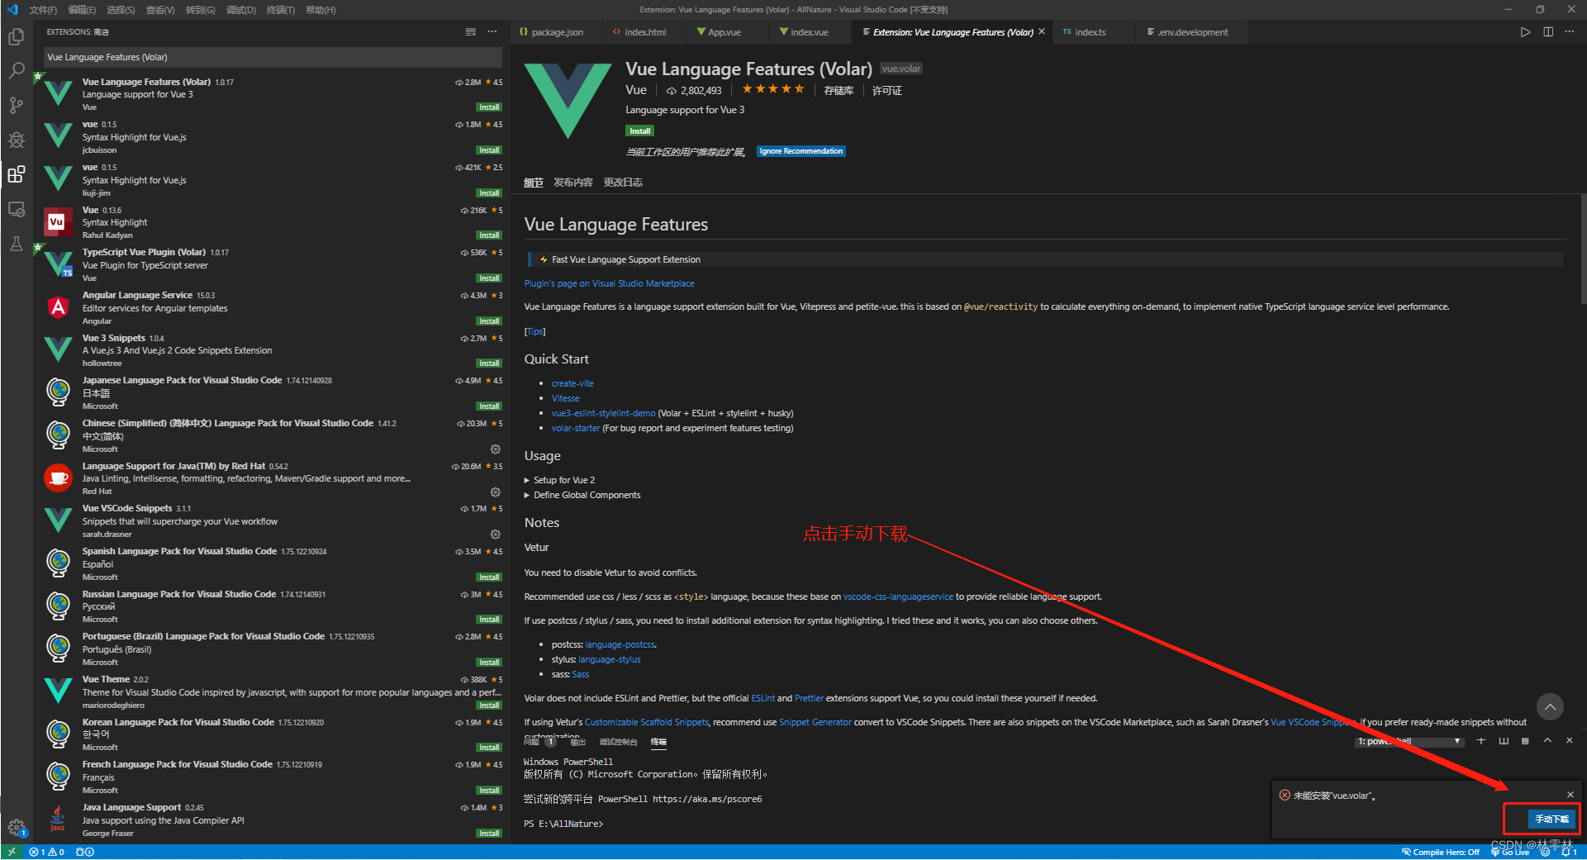
Task: Open the Search view in activity bar
Action: click(16, 71)
